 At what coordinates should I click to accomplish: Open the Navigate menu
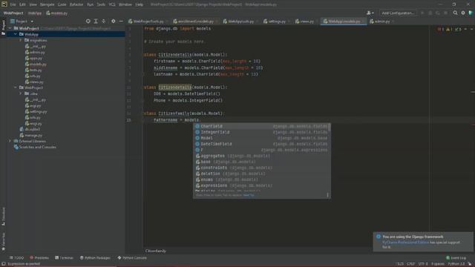[47, 4]
